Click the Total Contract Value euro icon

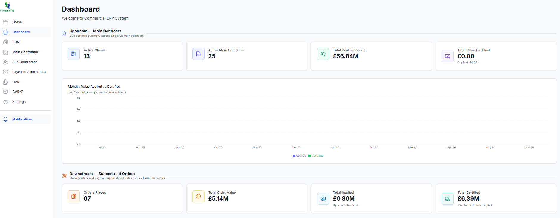323,54
